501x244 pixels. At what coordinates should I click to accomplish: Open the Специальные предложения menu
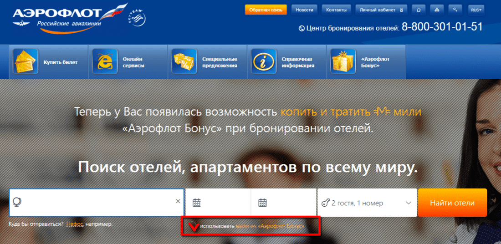click(207, 62)
